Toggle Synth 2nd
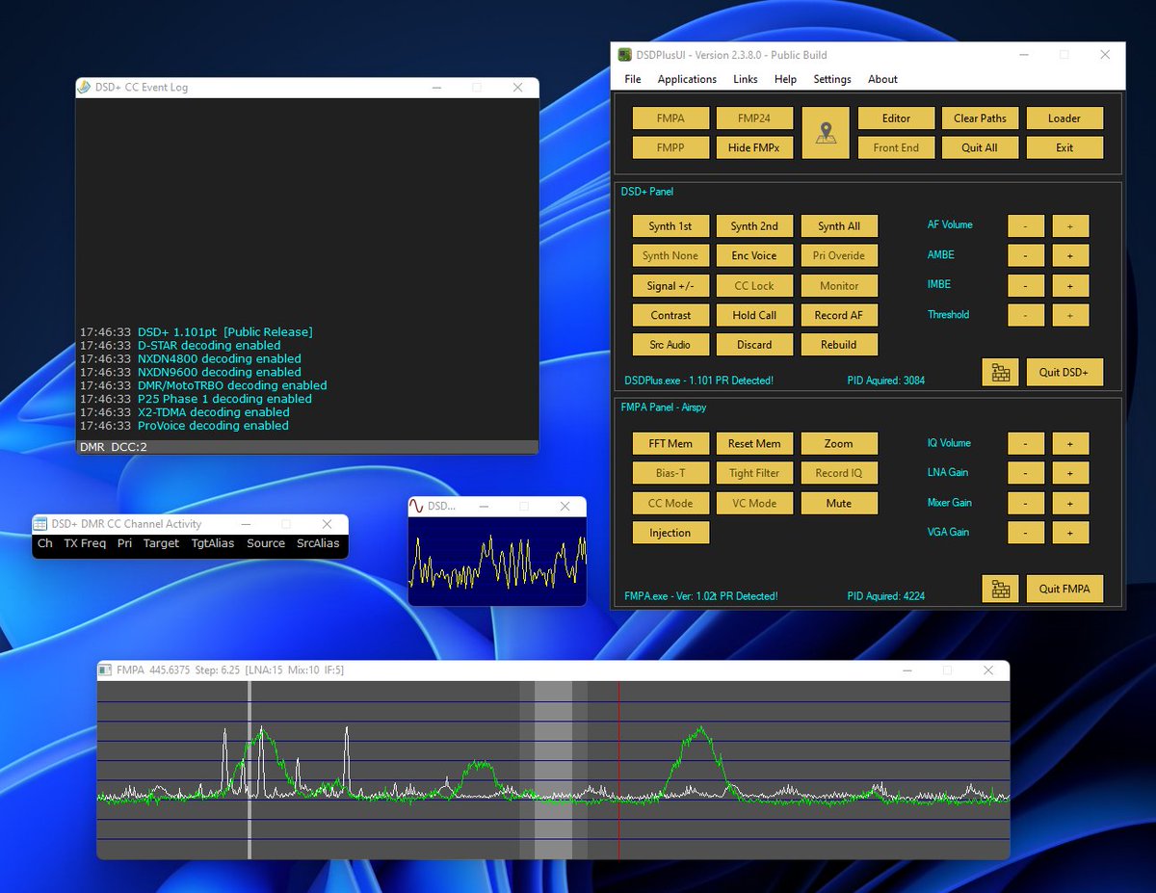The image size is (1156, 893). (754, 226)
